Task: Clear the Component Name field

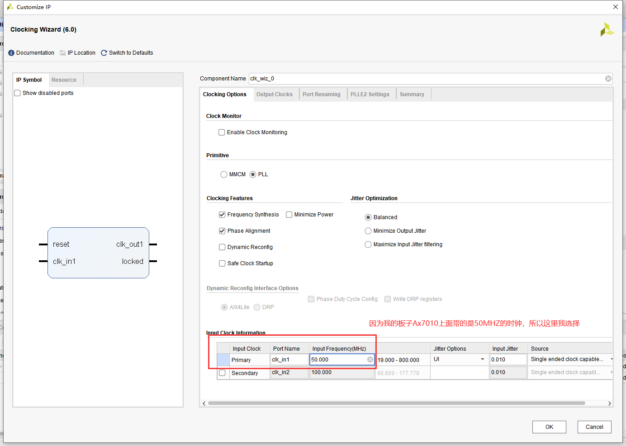Action: (608, 79)
